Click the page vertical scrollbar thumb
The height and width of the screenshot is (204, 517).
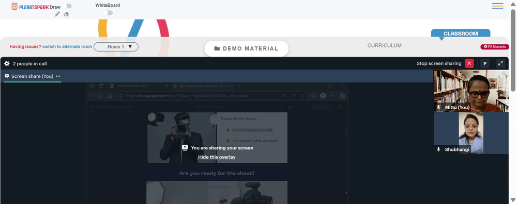(x=513, y=50)
